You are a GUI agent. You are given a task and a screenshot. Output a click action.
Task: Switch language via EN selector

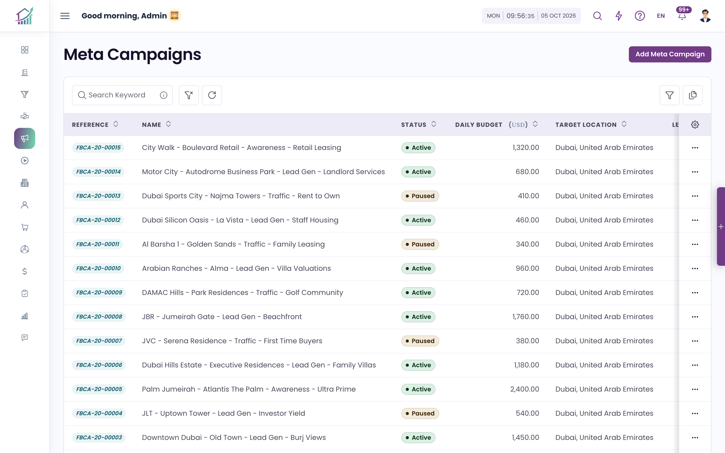(x=661, y=16)
